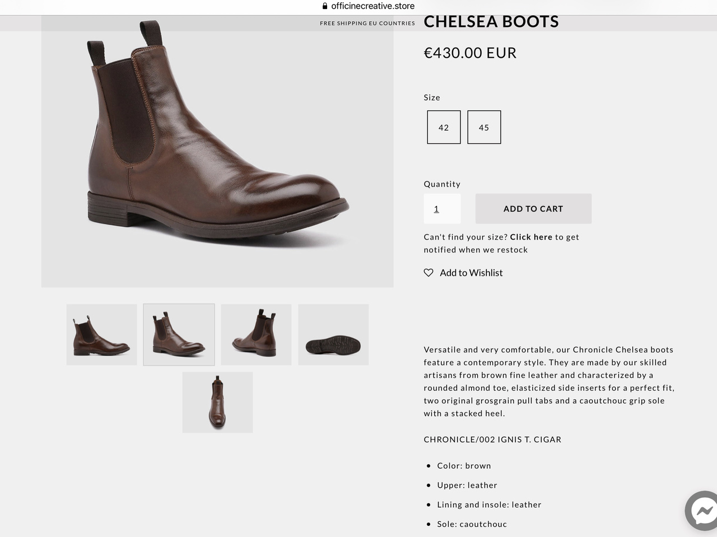Click the Chelsea Boots product title
The width and height of the screenshot is (717, 537).
pyautogui.click(x=491, y=22)
